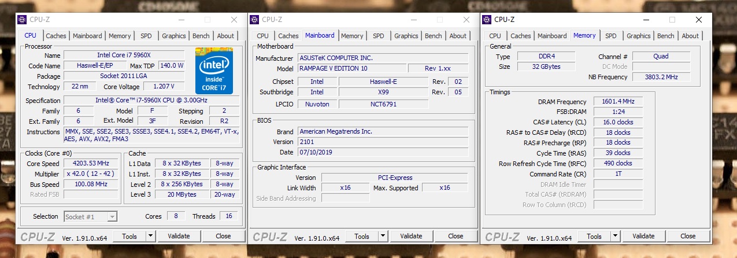
Task: Open the Socket #1 selection dropdown
Action: click(x=90, y=216)
